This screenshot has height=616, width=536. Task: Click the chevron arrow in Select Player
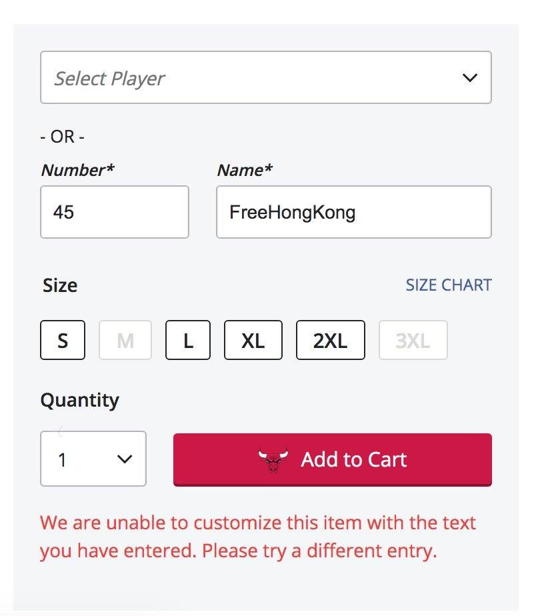(470, 78)
